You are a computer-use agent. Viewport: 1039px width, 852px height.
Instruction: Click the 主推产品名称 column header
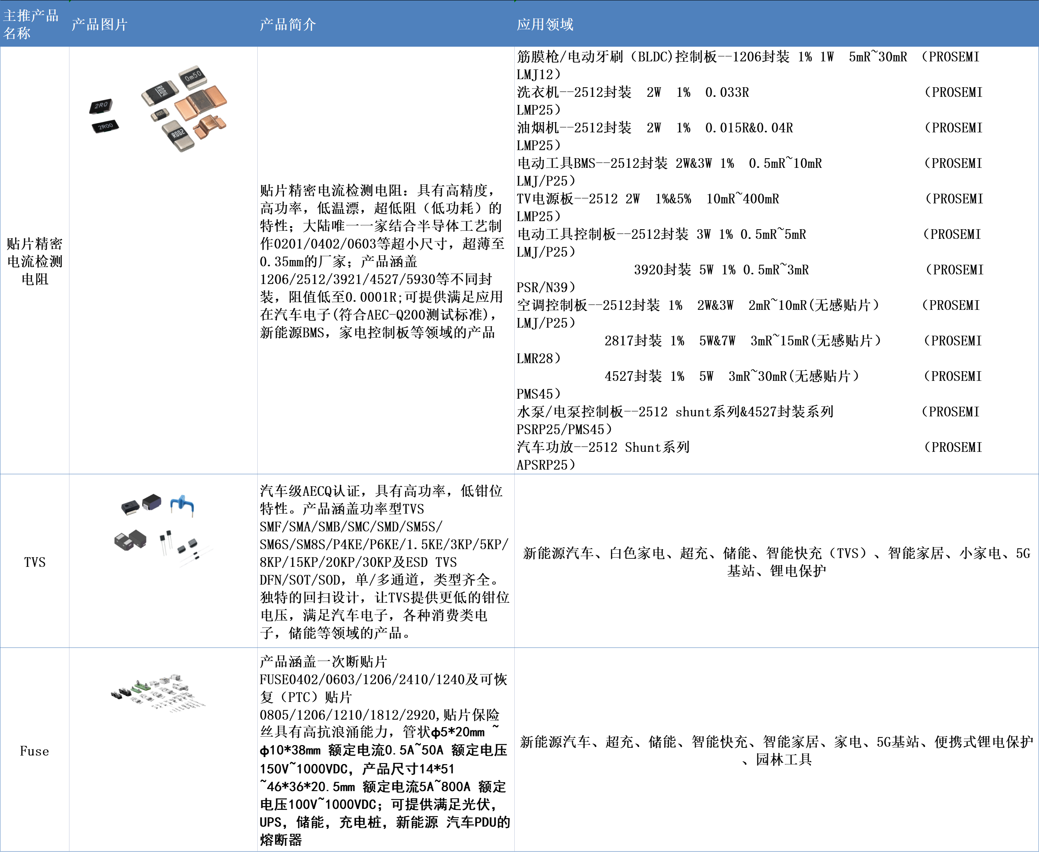click(x=34, y=24)
